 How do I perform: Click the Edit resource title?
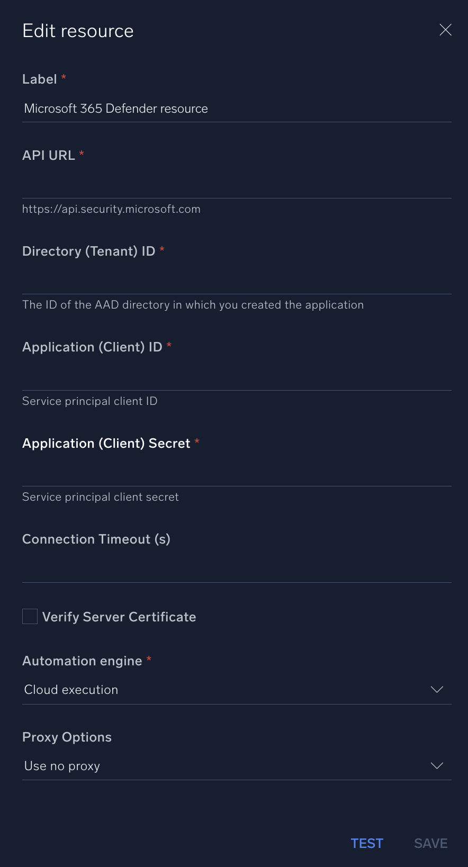coord(77,31)
